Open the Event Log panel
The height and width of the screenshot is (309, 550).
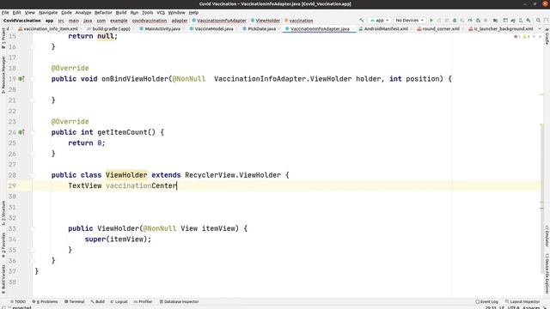[487, 301]
